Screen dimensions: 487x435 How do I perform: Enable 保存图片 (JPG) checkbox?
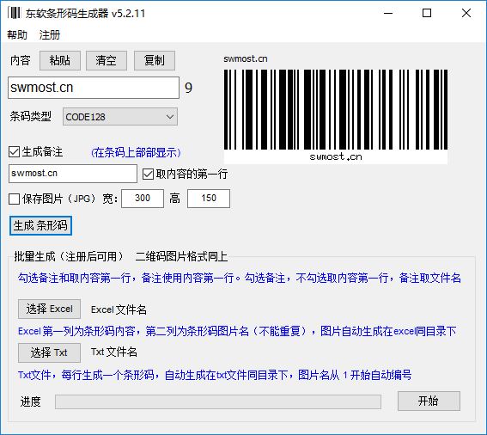(15, 199)
